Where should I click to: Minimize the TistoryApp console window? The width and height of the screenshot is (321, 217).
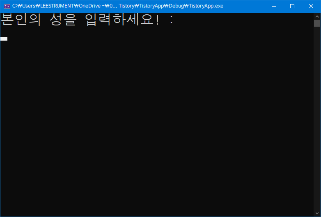click(x=274, y=6)
